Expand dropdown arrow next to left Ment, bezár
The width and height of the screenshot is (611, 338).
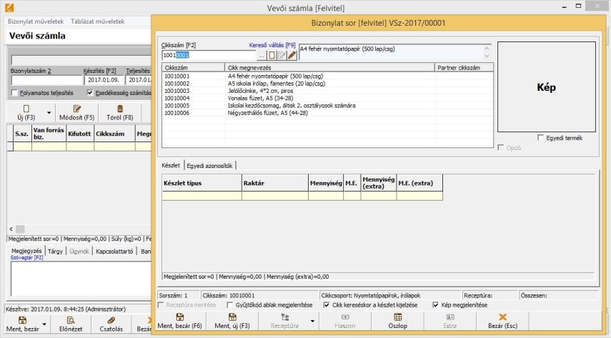pos(44,324)
